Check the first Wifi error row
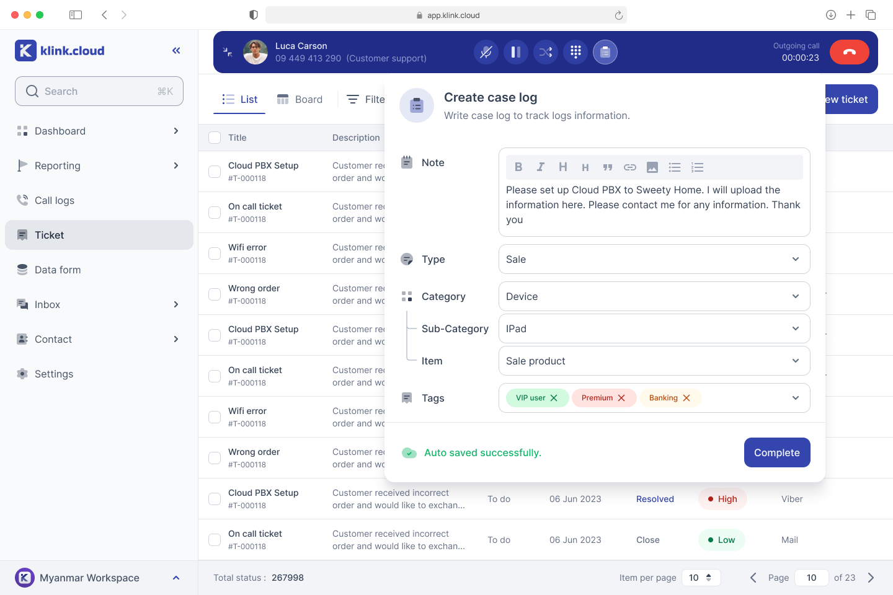Image resolution: width=893 pixels, height=595 pixels. click(x=215, y=253)
